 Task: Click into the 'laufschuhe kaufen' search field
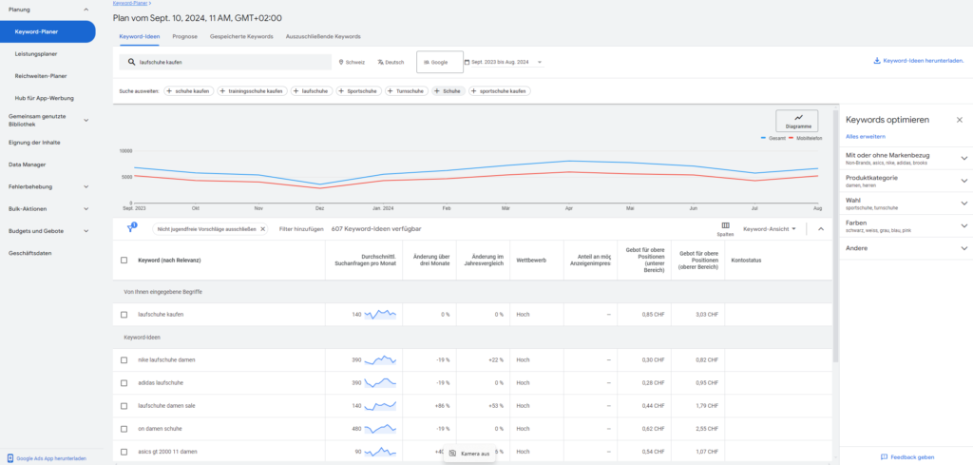pyautogui.click(x=225, y=62)
